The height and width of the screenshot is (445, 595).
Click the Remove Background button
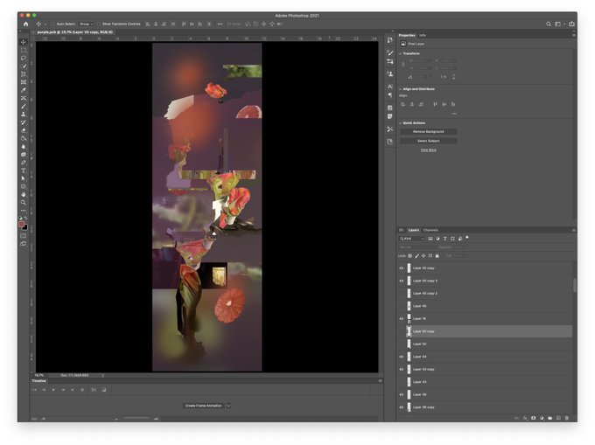[x=429, y=131]
